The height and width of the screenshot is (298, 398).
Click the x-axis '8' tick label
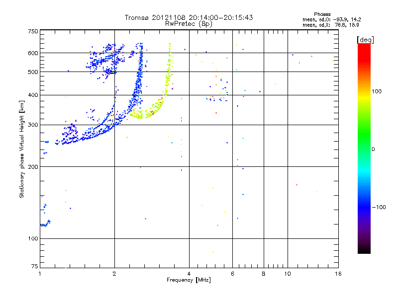tap(264, 274)
